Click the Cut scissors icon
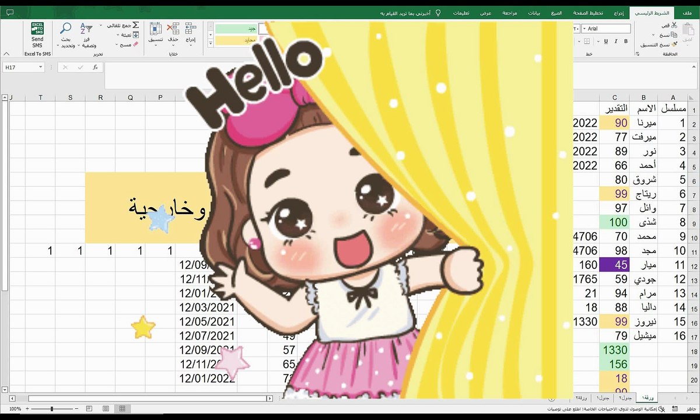 coord(674,26)
